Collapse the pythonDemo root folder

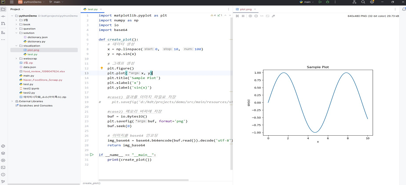click(12, 16)
